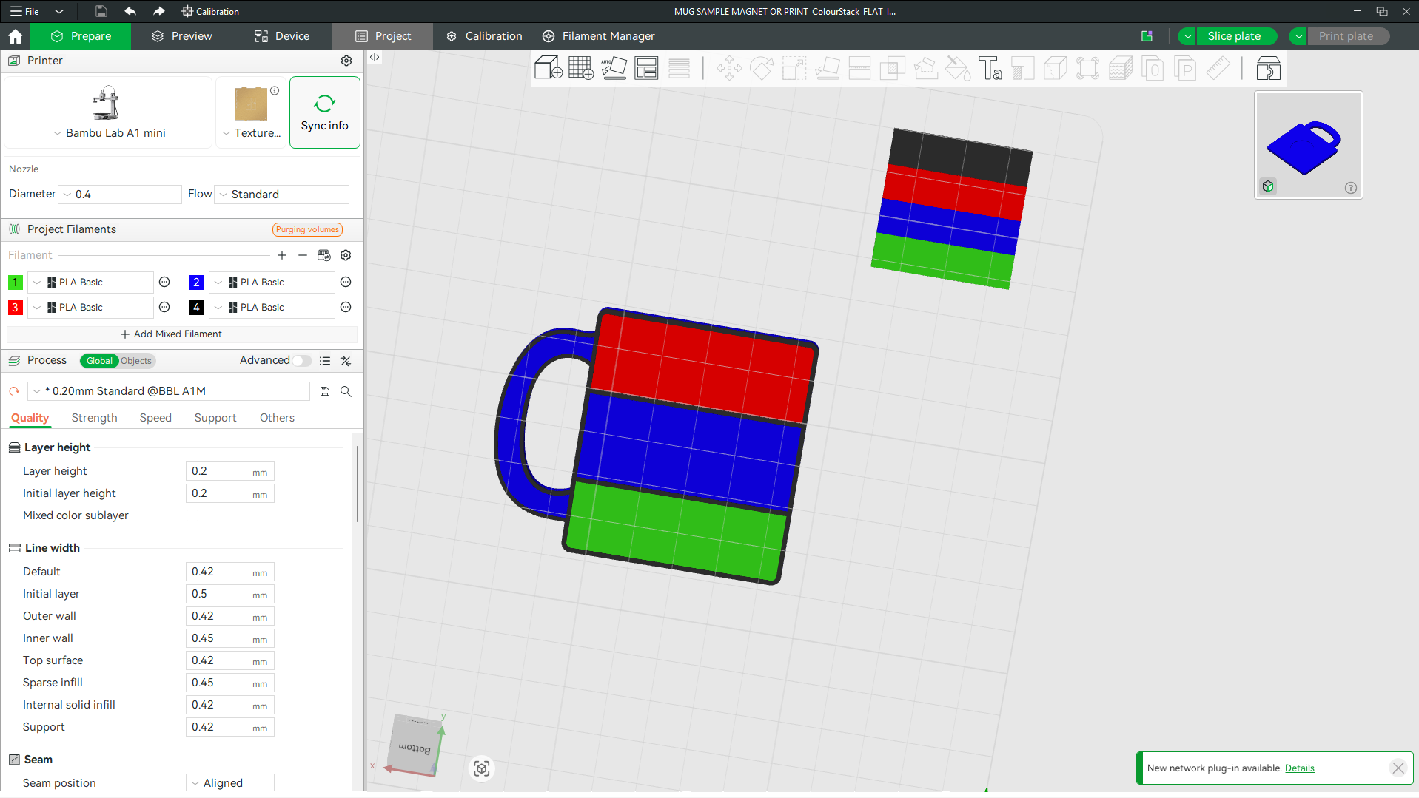Viewport: 1419px width, 798px height.
Task: Click the settings list view icon
Action: pyautogui.click(x=325, y=361)
